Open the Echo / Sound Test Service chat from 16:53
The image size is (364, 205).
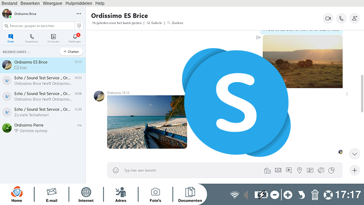click(x=43, y=81)
